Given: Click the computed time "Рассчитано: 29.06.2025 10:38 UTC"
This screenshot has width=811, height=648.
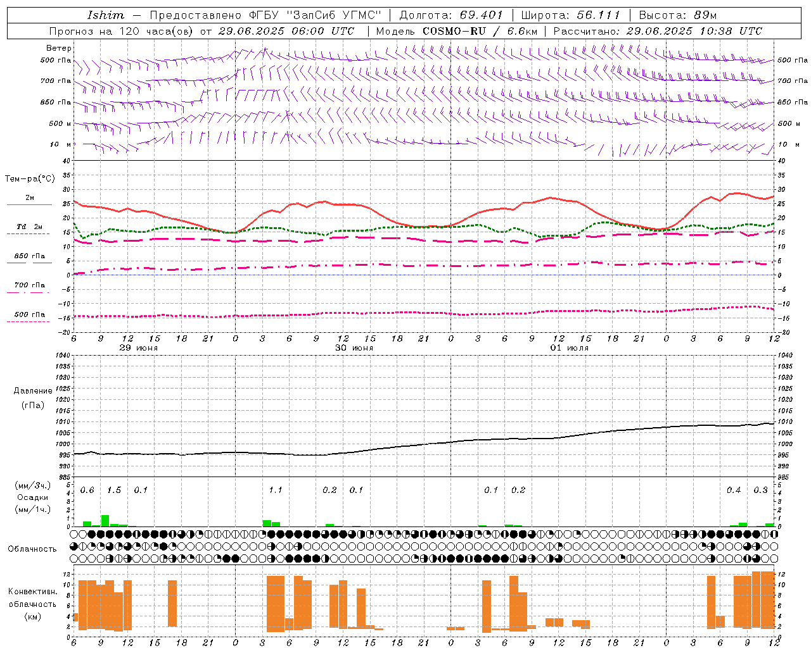Looking at the screenshot, I should coord(658,31).
